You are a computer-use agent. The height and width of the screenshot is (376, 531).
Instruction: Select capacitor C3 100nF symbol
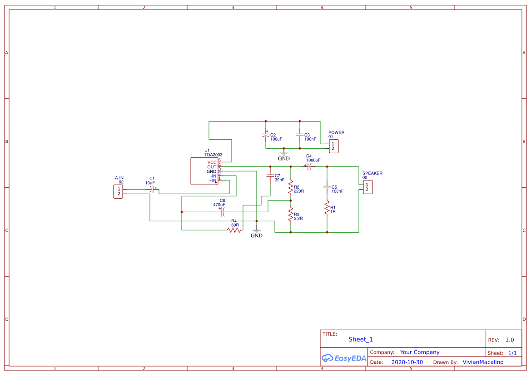(300, 135)
